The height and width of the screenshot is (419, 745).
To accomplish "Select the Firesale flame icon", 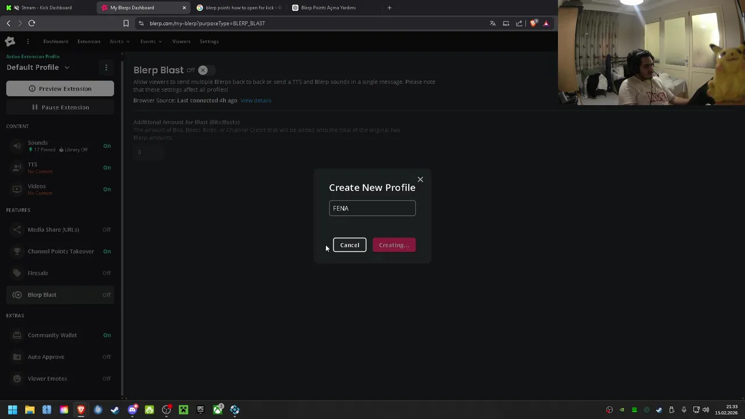I will tap(17, 273).
